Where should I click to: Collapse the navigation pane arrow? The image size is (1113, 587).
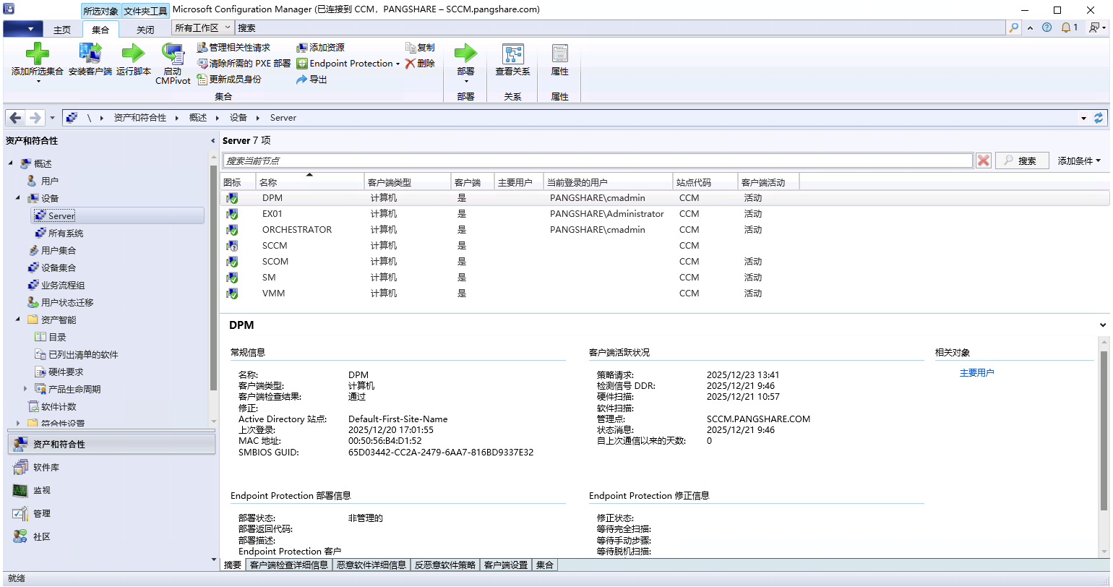tap(212, 141)
